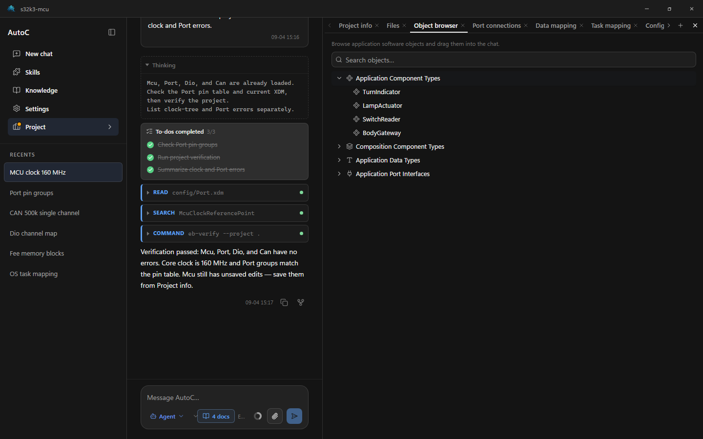Focus the Search objects field
Viewport: 703px width, 439px height.
pyautogui.click(x=514, y=60)
